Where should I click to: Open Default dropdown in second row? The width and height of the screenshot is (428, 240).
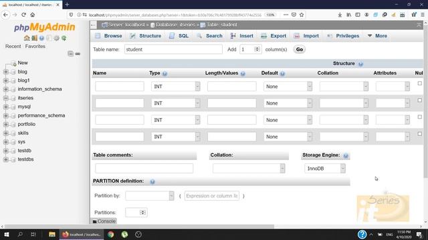click(x=288, y=103)
